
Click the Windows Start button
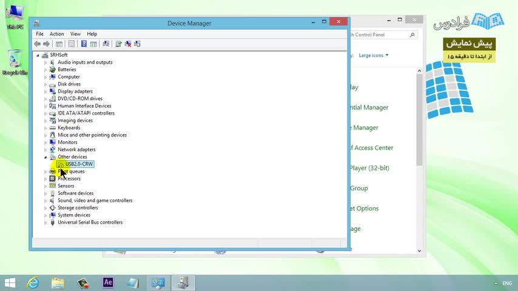[10, 283]
